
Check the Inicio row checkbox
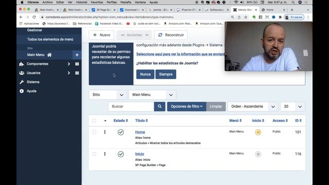[94, 154]
